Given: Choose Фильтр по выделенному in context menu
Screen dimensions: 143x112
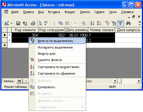Looking at the screenshot, I should [x=57, y=41].
